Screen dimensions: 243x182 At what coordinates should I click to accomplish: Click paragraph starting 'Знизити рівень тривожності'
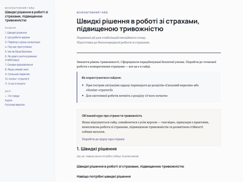coord(146,64)
